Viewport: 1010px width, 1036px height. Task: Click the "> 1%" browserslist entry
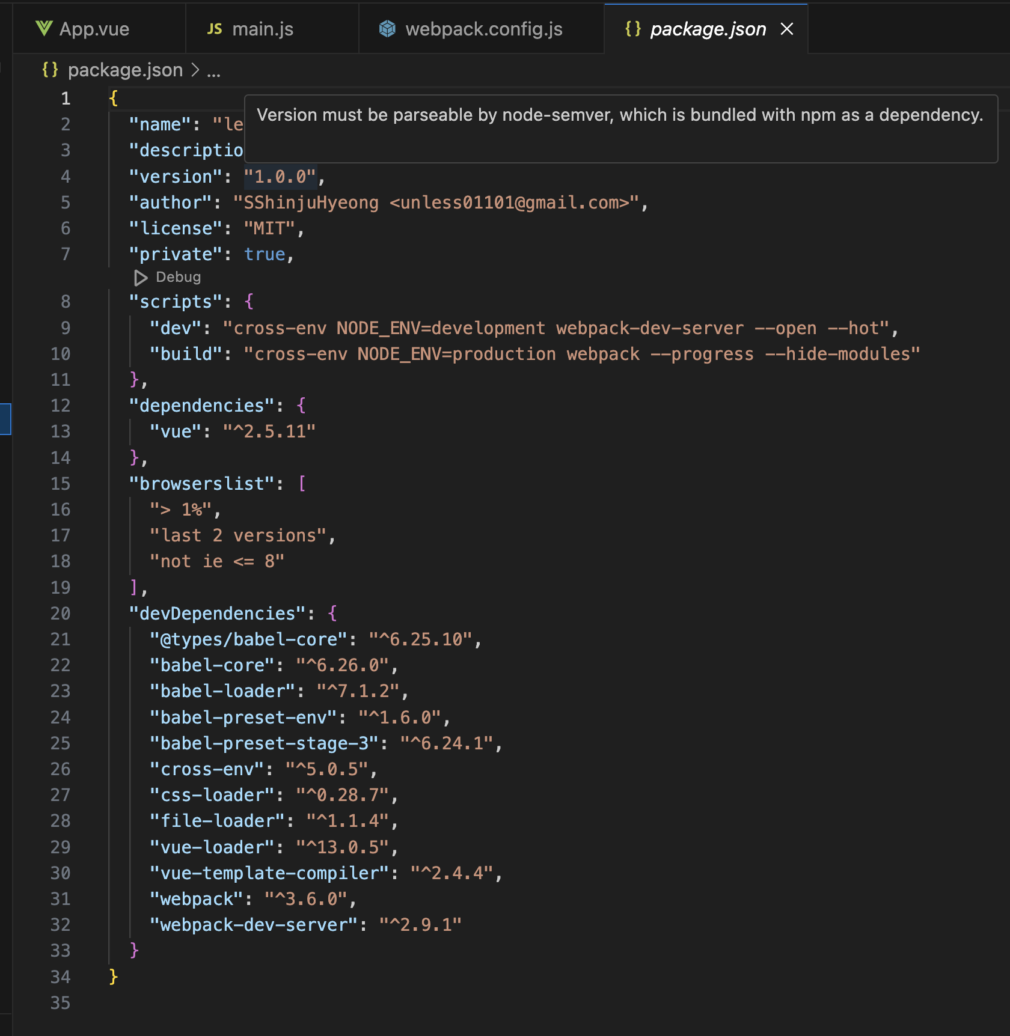[x=181, y=510]
